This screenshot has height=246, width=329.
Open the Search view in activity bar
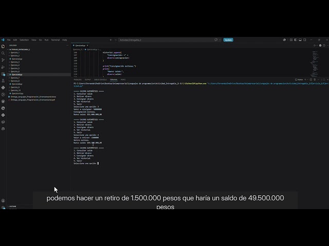3,53
